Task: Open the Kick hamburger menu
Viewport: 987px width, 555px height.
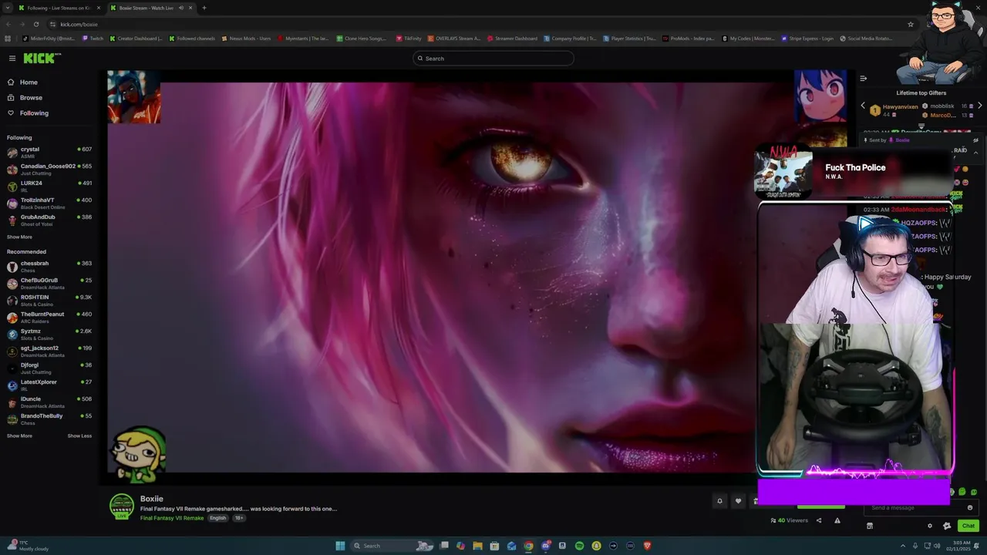Action: [12, 58]
